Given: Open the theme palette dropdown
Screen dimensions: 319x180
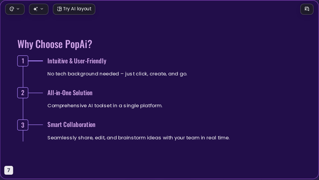Looking at the screenshot, I should click(x=15, y=9).
